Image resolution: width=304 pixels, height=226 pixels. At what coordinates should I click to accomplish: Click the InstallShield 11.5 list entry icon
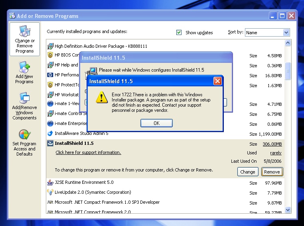click(x=50, y=143)
